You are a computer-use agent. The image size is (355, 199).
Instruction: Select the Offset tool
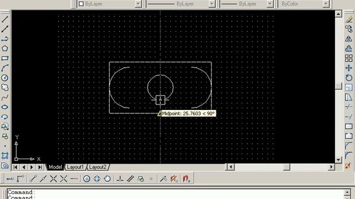click(x=349, y=49)
